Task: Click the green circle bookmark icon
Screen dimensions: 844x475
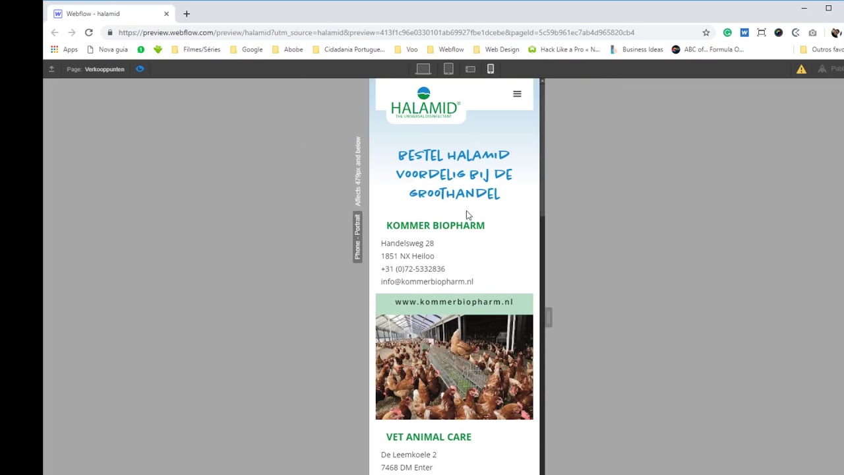Action: click(x=140, y=49)
